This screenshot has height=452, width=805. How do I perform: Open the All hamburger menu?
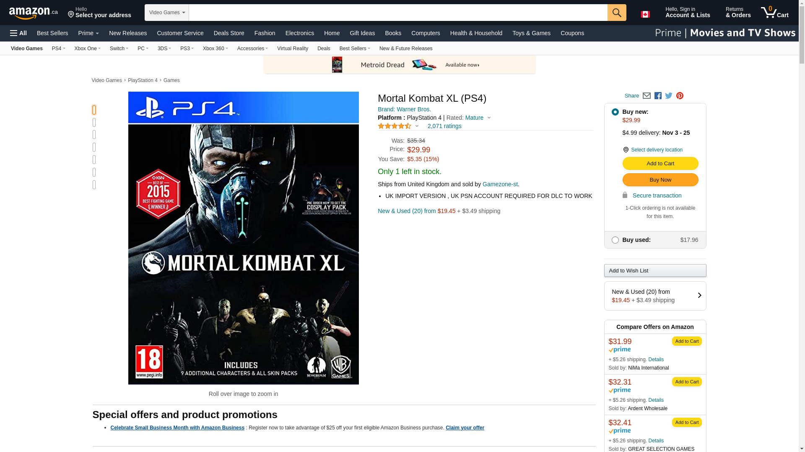tap(18, 33)
